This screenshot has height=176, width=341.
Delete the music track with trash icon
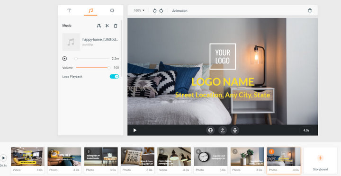pos(116,26)
